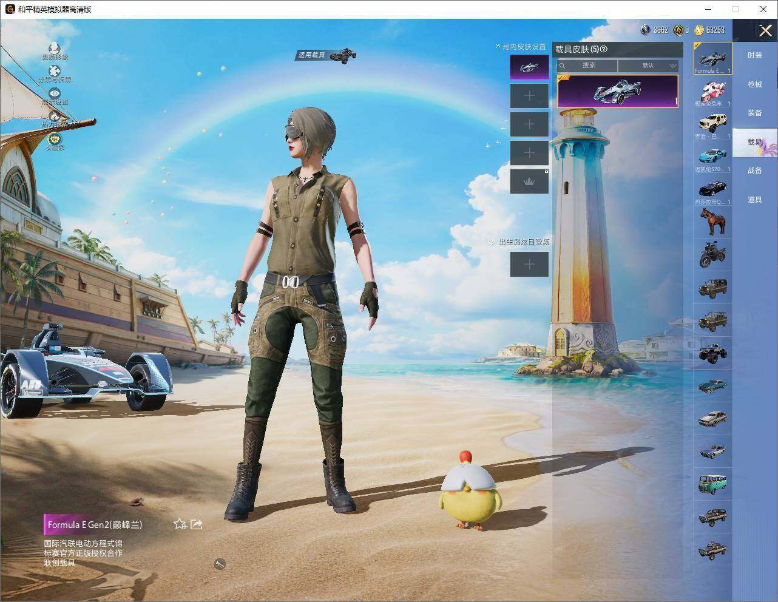Image resolution: width=778 pixels, height=602 pixels.
Task: Switch to the 枪械 tab
Action: [754, 84]
